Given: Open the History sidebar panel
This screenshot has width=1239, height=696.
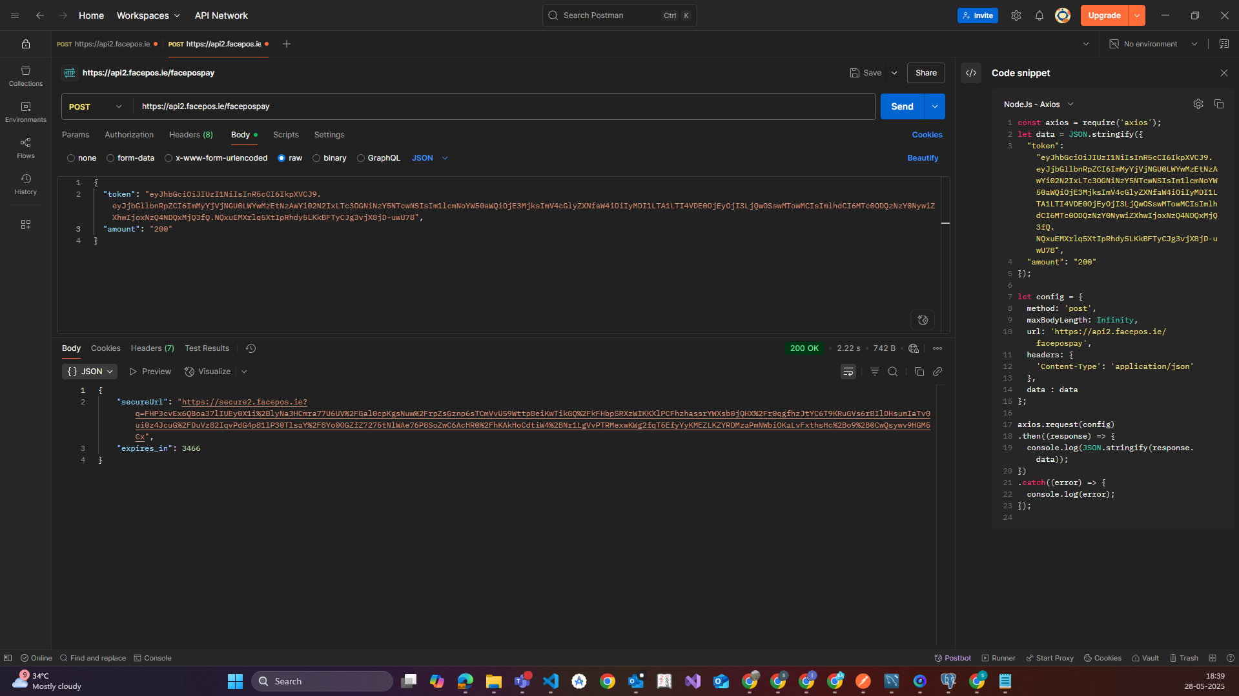Looking at the screenshot, I should [26, 184].
